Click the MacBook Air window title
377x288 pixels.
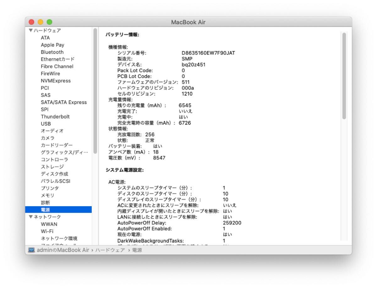188,22
